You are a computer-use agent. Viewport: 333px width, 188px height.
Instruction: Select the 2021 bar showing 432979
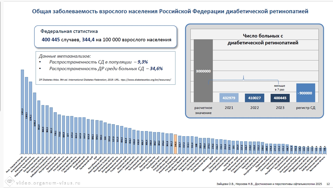click(x=229, y=98)
